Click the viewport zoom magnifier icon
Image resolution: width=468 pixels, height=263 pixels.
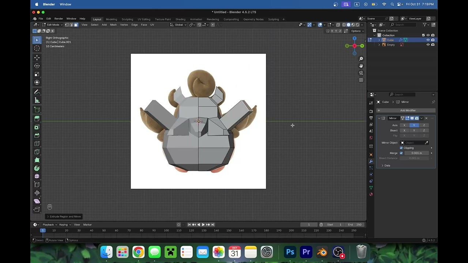click(x=361, y=59)
